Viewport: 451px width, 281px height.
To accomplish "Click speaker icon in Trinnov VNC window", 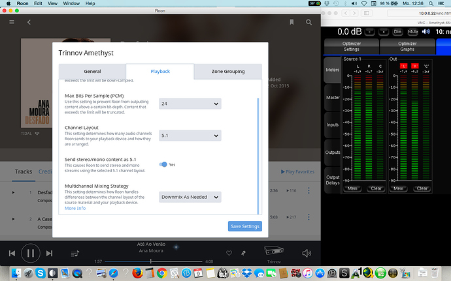I will tap(426, 31).
